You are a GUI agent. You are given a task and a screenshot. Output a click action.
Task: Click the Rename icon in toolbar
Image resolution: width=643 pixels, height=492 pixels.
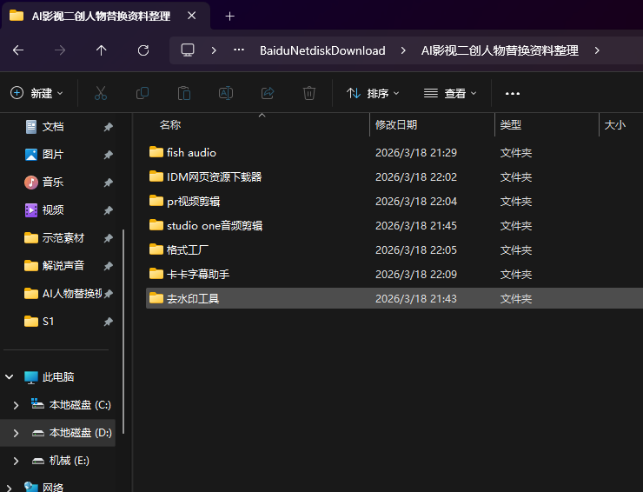pos(225,93)
